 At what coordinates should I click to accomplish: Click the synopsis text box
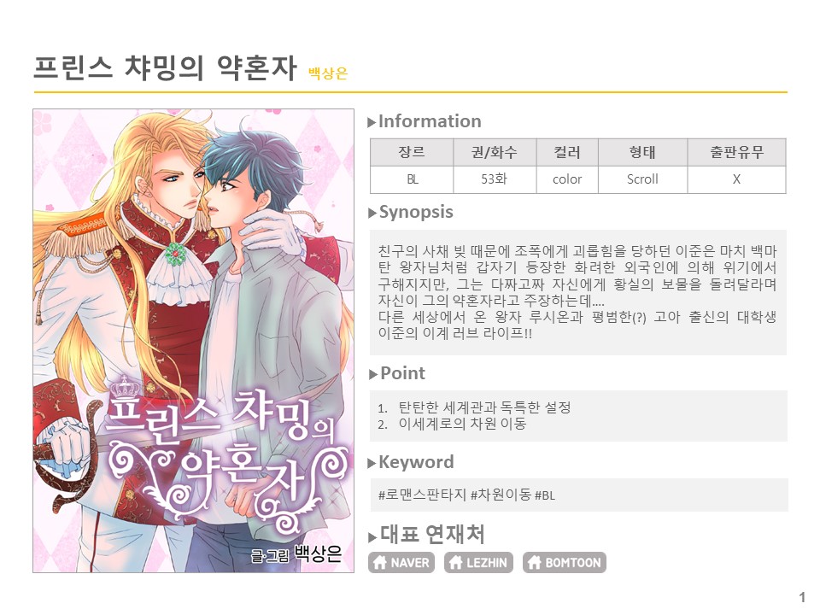(578, 292)
